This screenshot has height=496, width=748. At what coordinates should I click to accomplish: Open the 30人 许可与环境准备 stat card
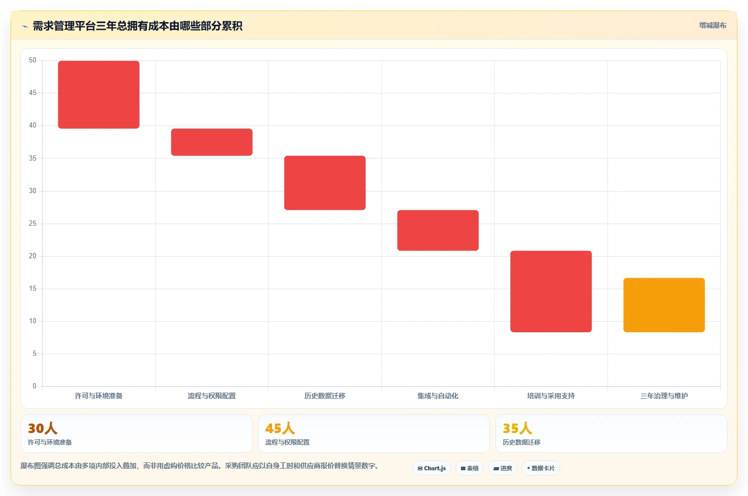point(136,434)
